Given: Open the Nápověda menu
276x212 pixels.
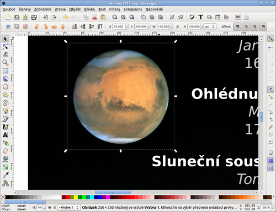Looking at the screenshot, I should [x=154, y=9].
